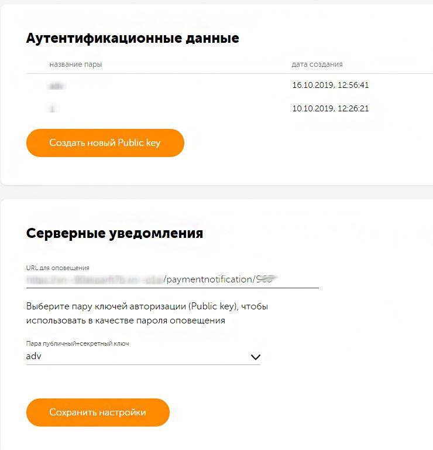Select the date cell 16.10.2019, 12:56:41
Screen dimensions: 433x450
[x=330, y=86]
